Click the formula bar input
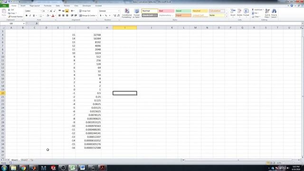The height and width of the screenshot is (171, 304). [x=170, y=23]
